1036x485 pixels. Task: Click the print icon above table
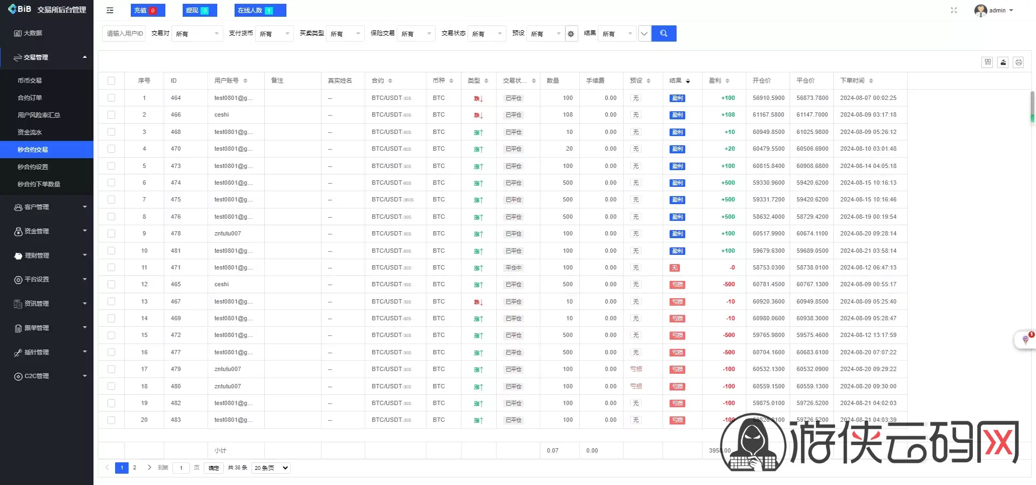(1018, 62)
